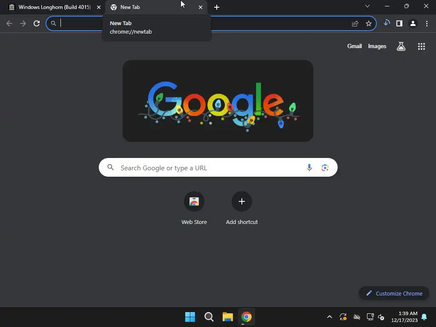
Task: Open the Web Store shortcut
Action: (194, 208)
